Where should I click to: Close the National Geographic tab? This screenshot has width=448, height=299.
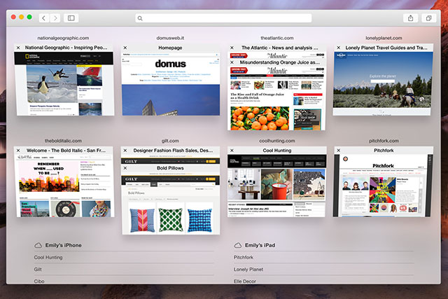18,48
